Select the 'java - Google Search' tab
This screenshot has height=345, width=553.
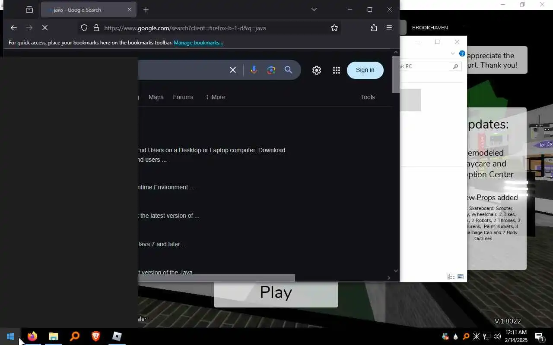click(89, 9)
